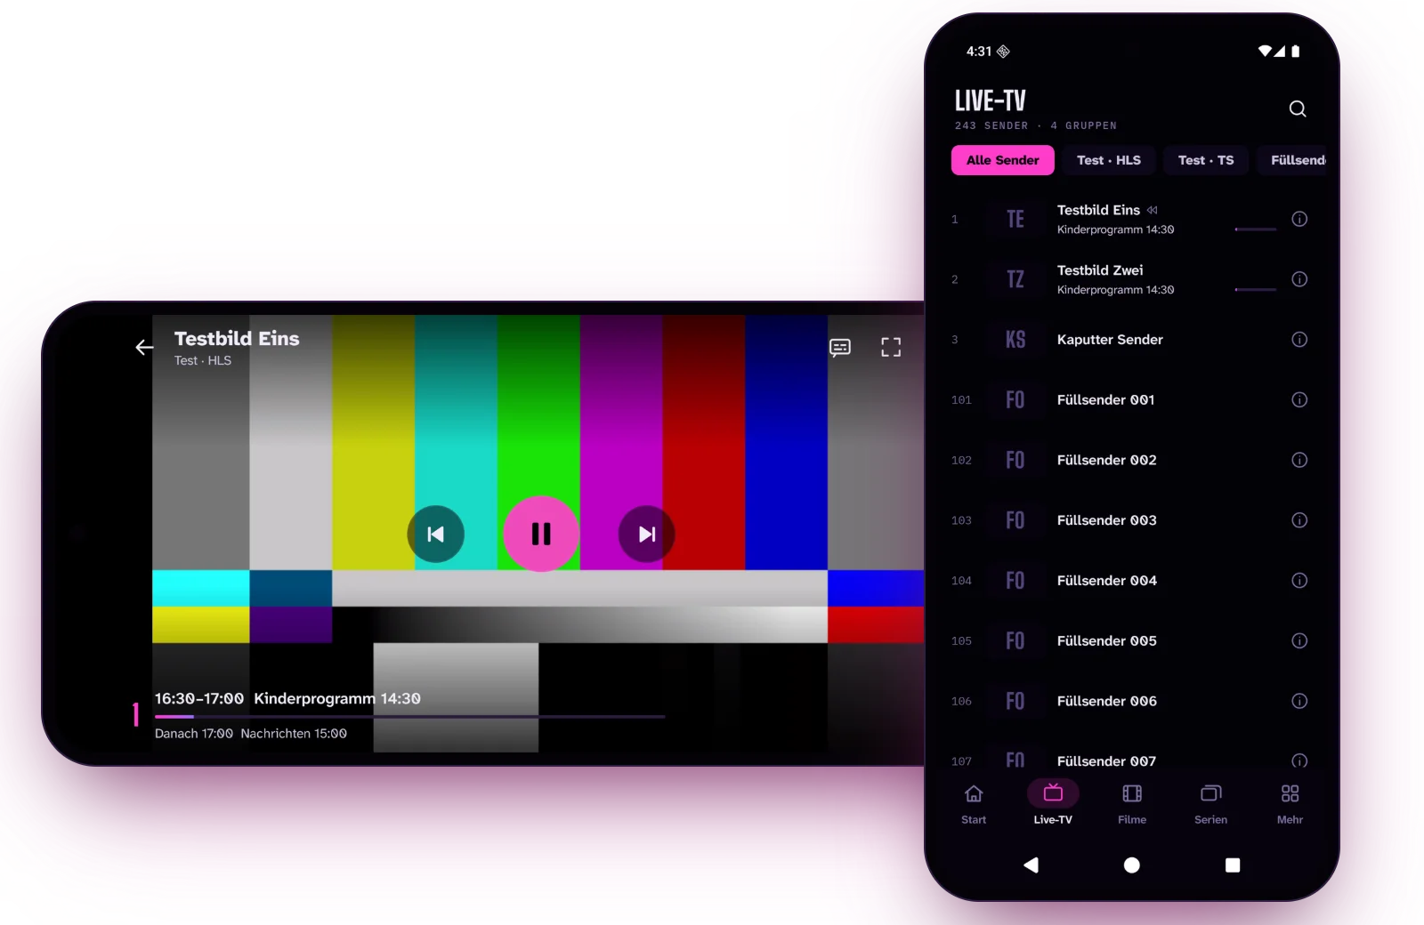Select the Füllsender 006 channel

pyautogui.click(x=1130, y=702)
